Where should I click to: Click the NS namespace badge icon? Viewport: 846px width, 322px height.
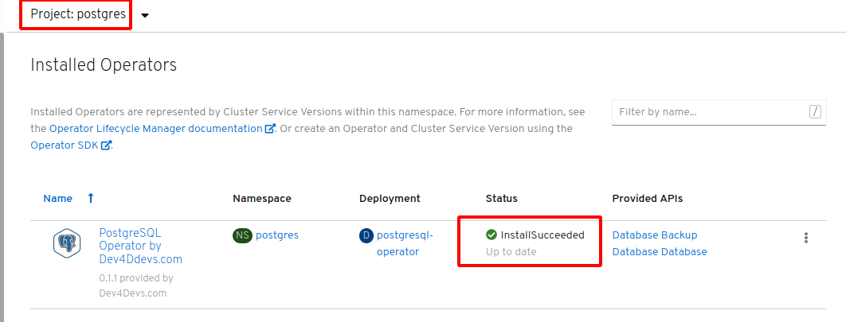(x=243, y=235)
